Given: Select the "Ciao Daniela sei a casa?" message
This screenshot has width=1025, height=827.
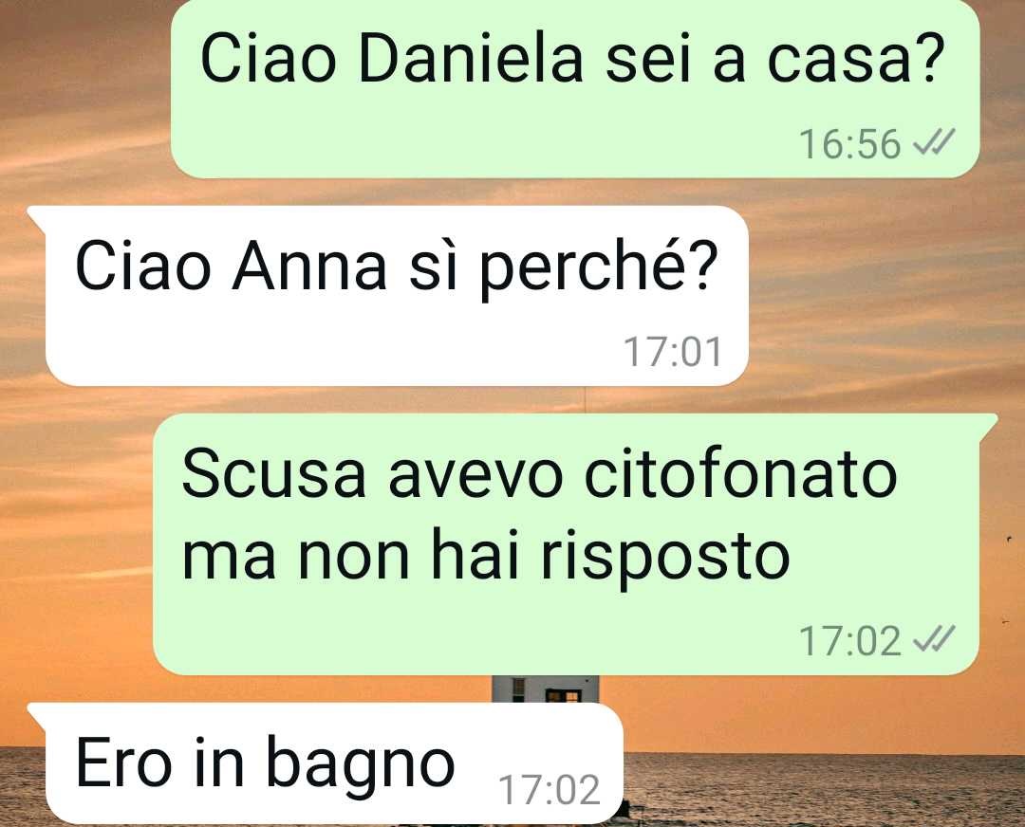Looking at the screenshot, I should coord(575,88).
